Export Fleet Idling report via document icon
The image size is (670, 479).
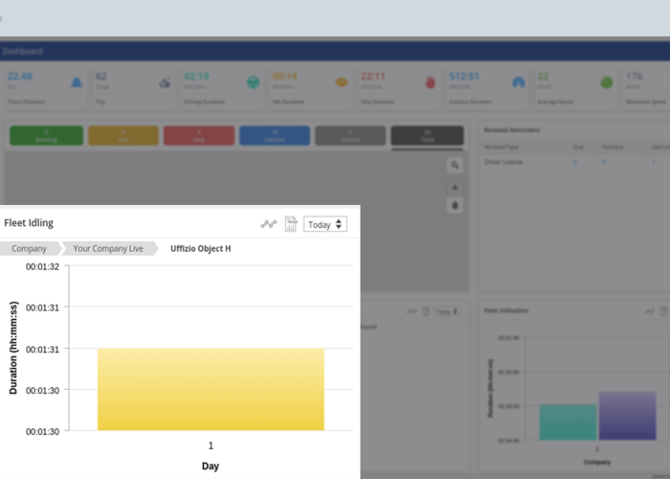pos(291,224)
